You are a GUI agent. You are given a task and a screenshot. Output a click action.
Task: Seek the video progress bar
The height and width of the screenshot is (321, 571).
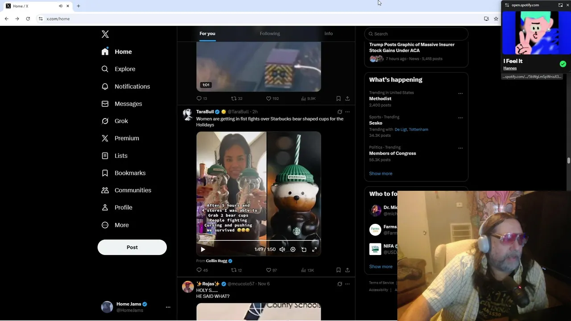tap(259, 241)
